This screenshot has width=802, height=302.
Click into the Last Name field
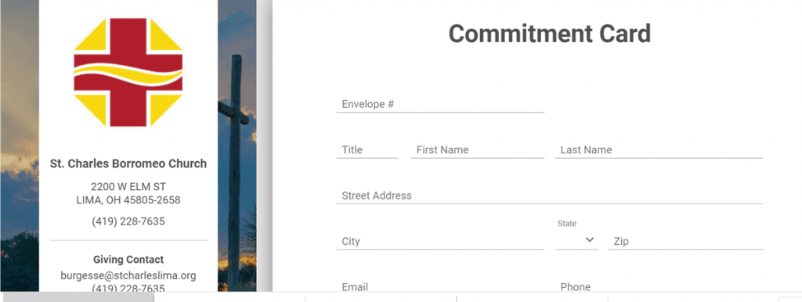[659, 149]
